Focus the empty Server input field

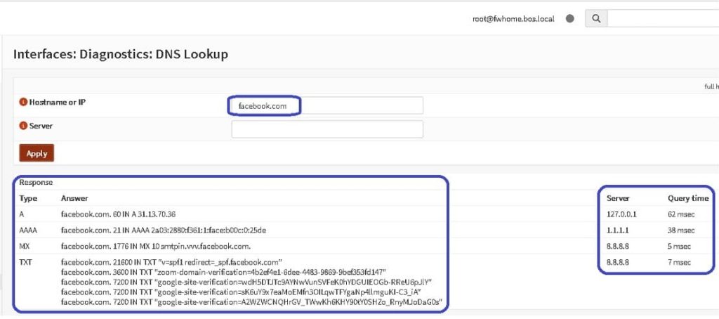[327, 129]
